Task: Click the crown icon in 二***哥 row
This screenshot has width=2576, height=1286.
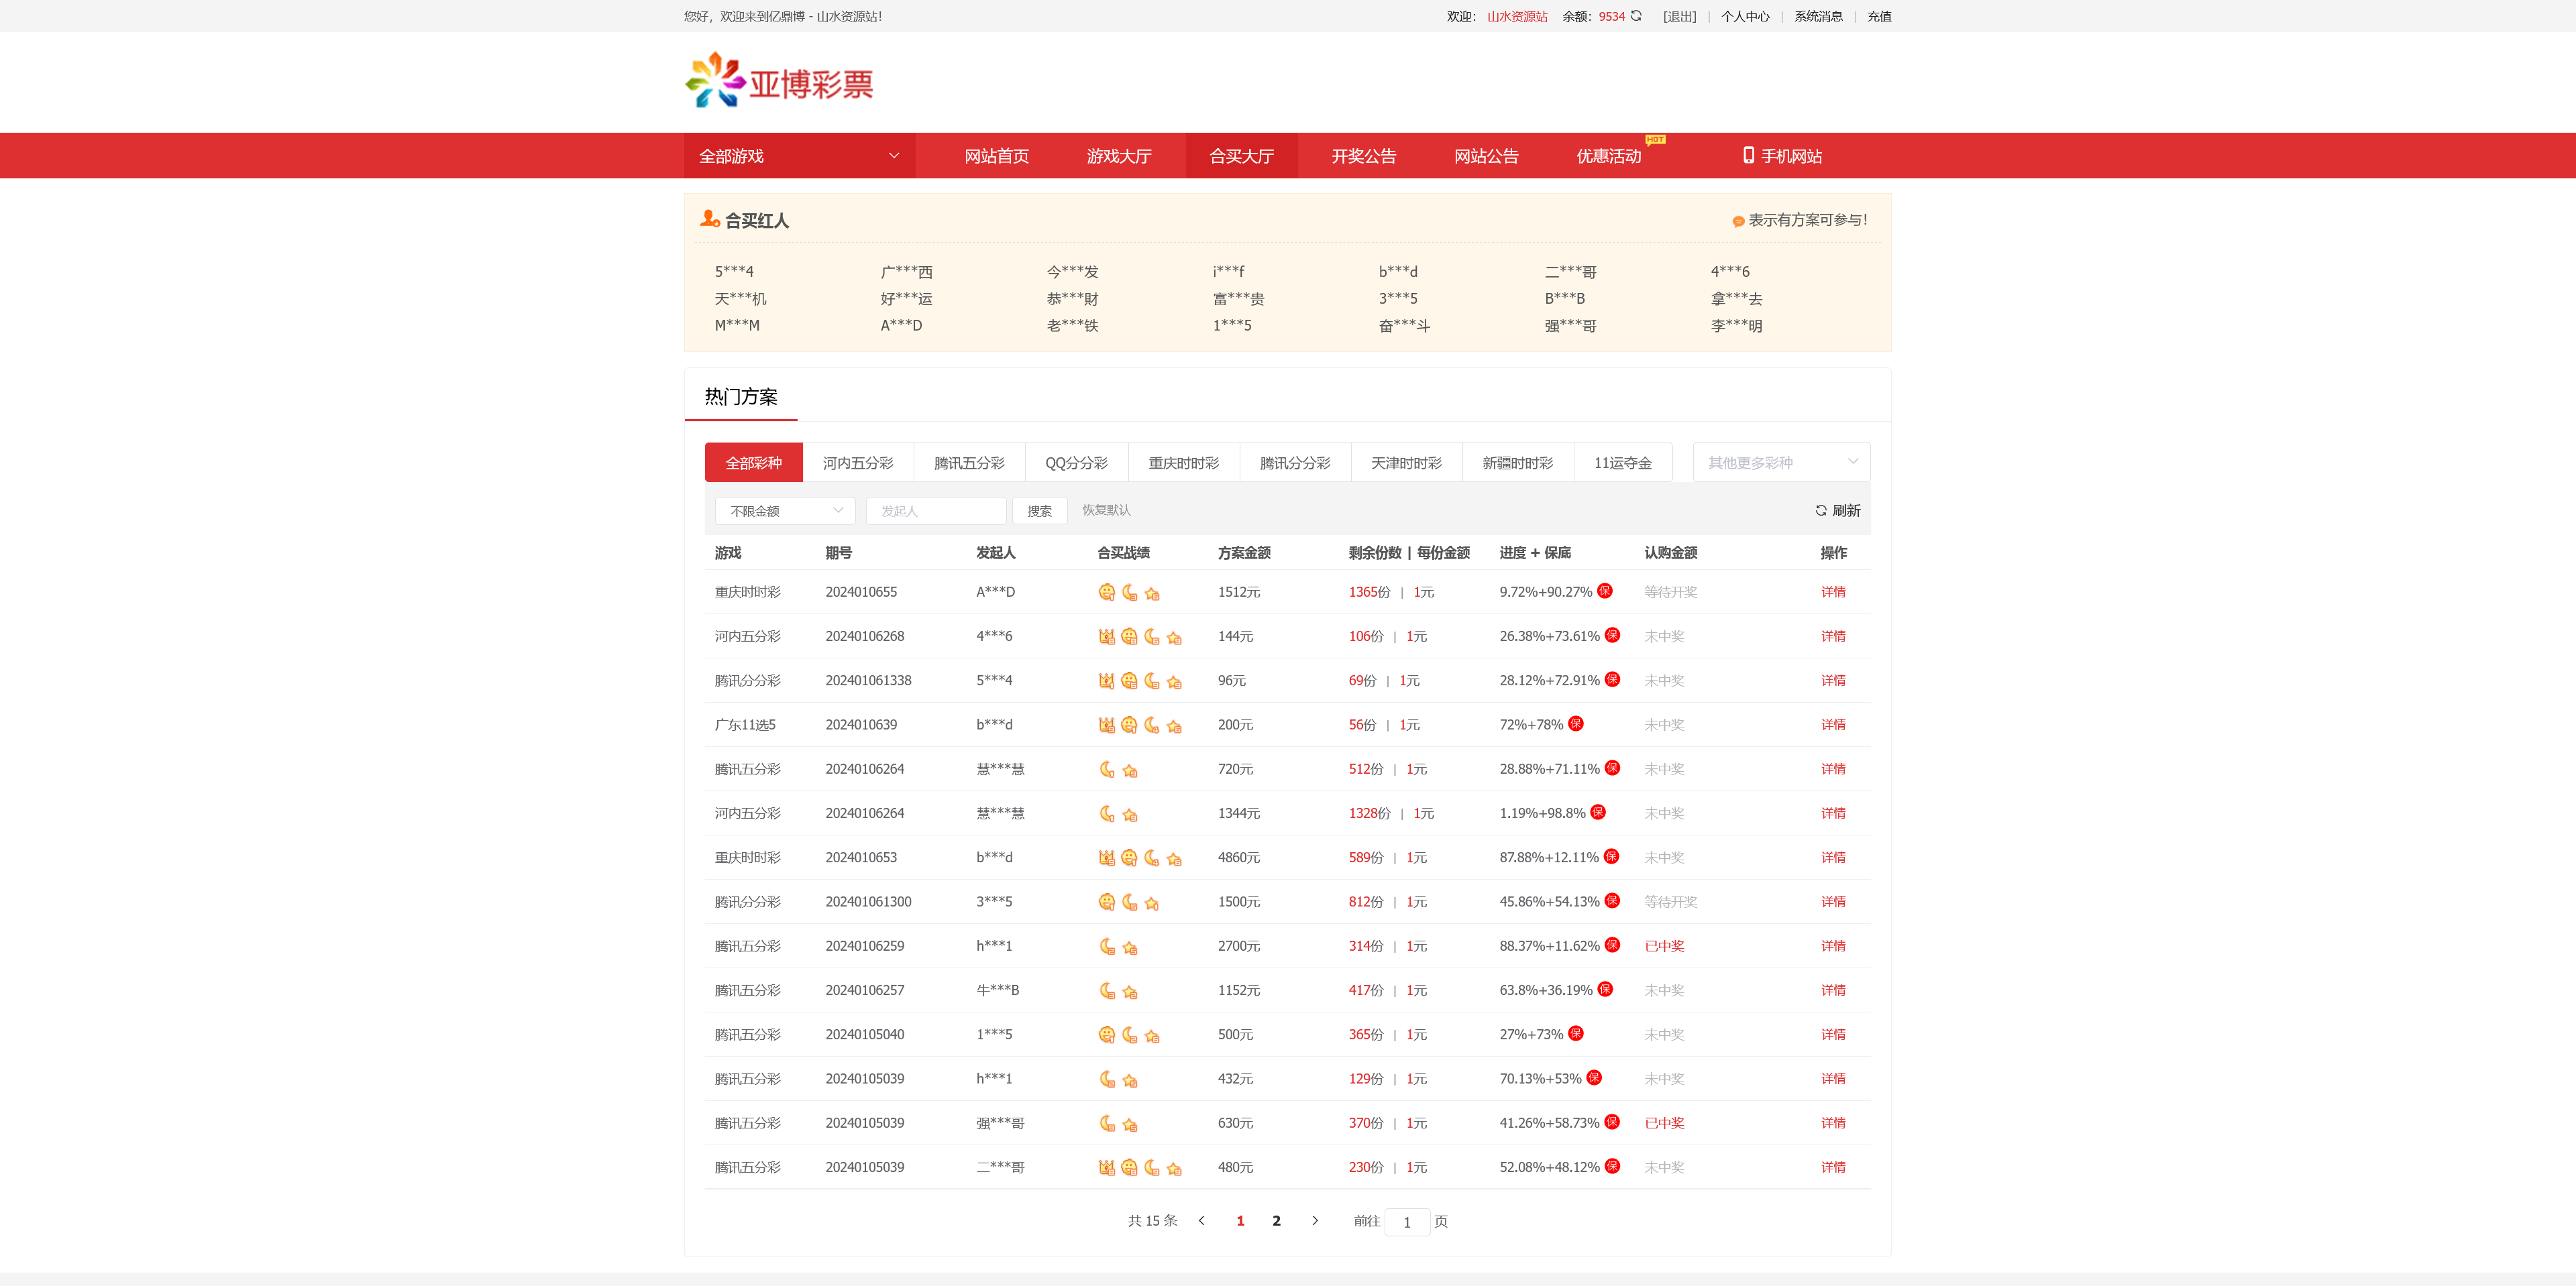Action: point(1106,1168)
